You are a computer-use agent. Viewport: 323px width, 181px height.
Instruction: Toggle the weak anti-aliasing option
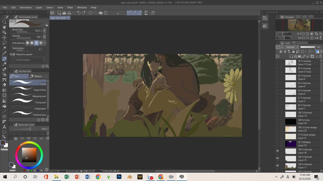coord(32,43)
